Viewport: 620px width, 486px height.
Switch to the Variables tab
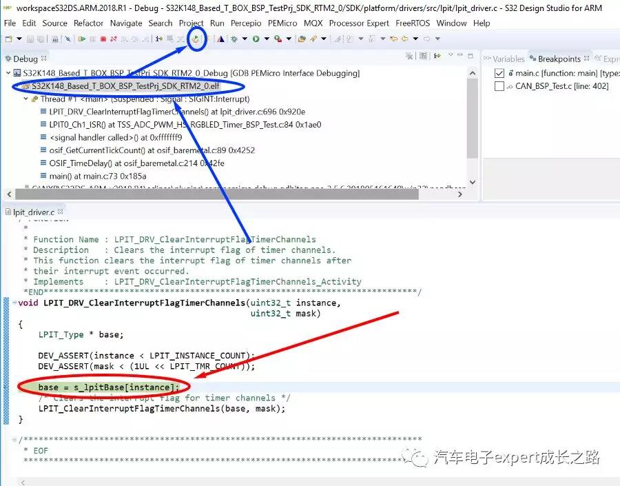point(508,59)
